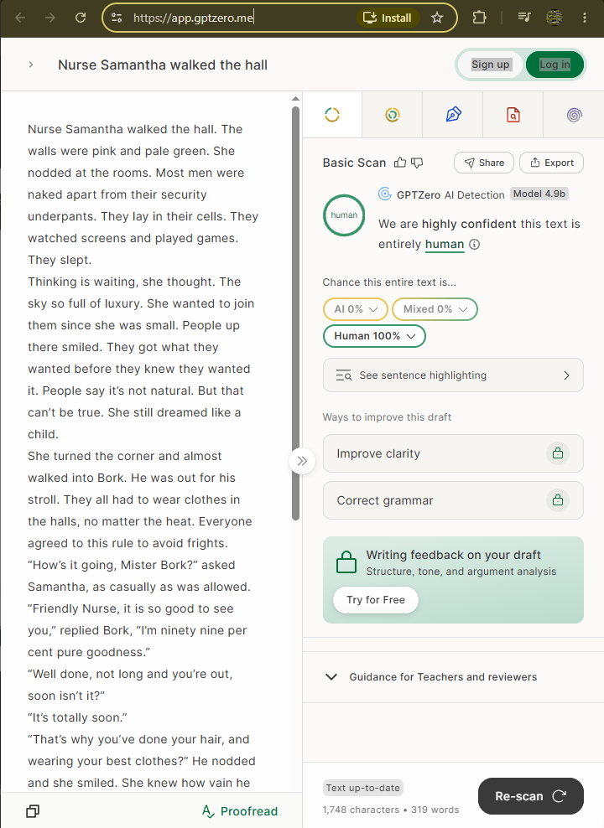Image resolution: width=604 pixels, height=828 pixels.
Task: Open media controls icon in toolbar
Action: pyautogui.click(x=523, y=18)
